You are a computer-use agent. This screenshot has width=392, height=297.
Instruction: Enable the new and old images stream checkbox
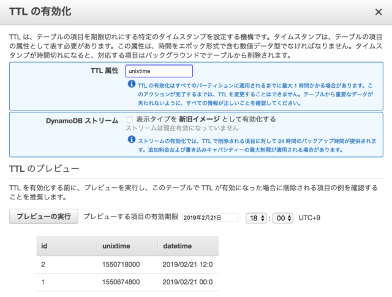coord(129,119)
